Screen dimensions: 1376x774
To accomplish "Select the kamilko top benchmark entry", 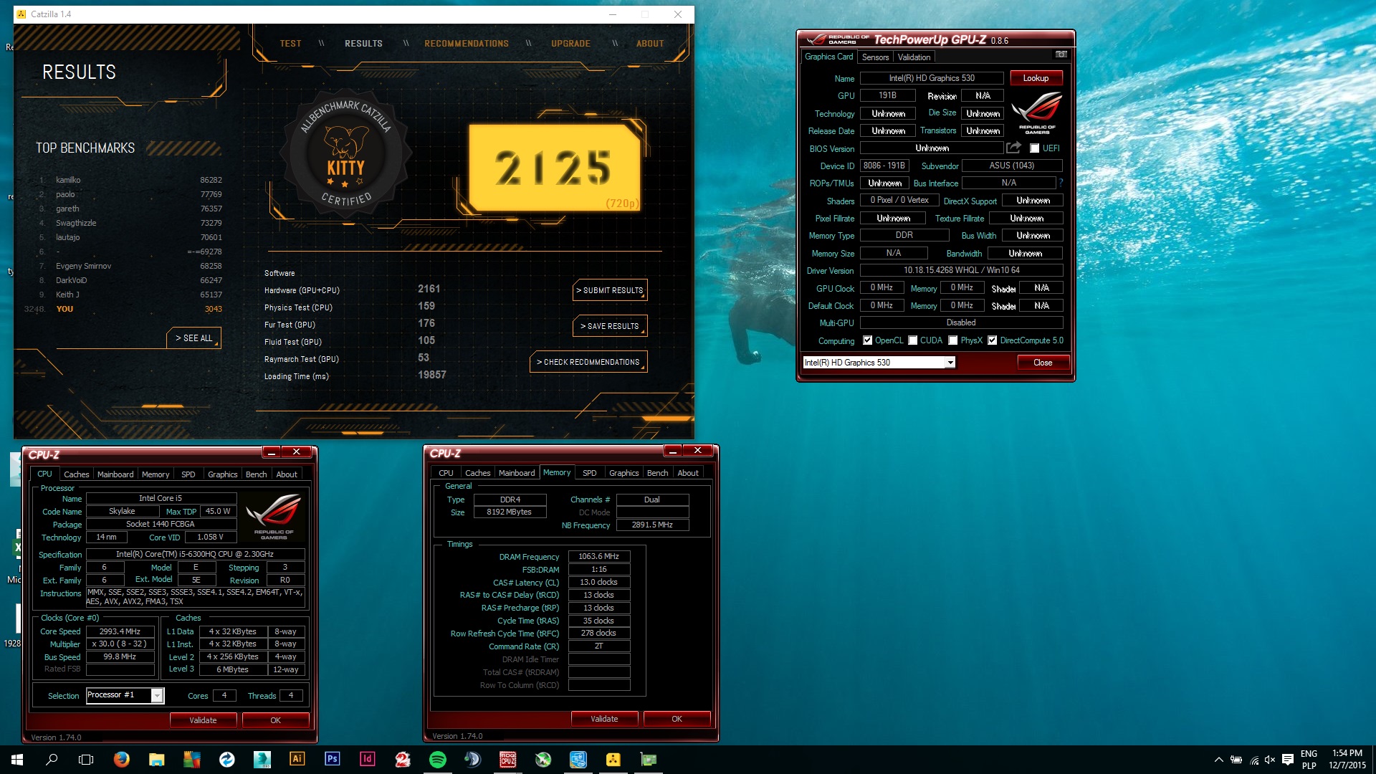I will click(x=129, y=180).
